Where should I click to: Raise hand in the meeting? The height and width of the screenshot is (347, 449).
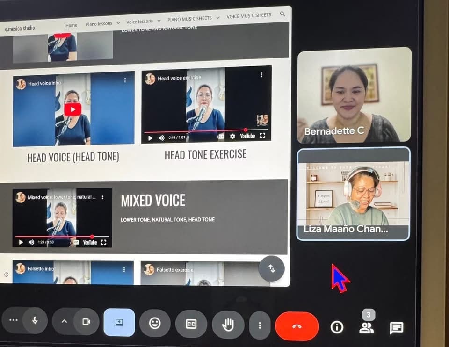tap(227, 324)
